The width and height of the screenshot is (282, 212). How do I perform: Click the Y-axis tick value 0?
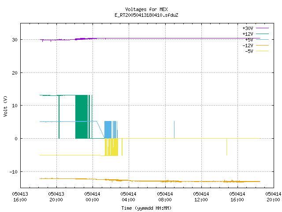point(16,139)
